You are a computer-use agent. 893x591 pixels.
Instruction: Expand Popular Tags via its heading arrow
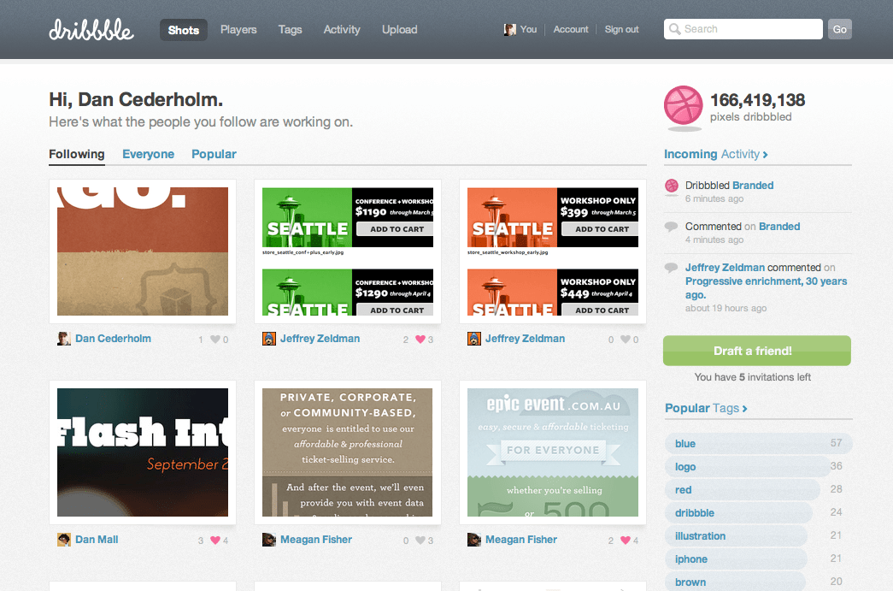click(x=745, y=409)
